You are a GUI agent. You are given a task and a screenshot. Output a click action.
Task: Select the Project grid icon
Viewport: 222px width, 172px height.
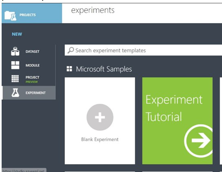[x=15, y=78]
